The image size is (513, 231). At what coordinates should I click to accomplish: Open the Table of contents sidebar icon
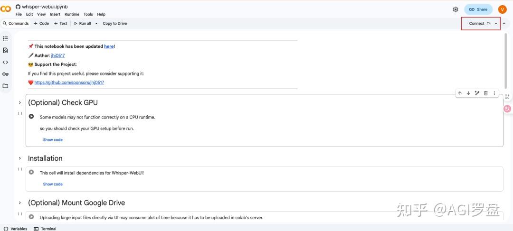pos(5,38)
